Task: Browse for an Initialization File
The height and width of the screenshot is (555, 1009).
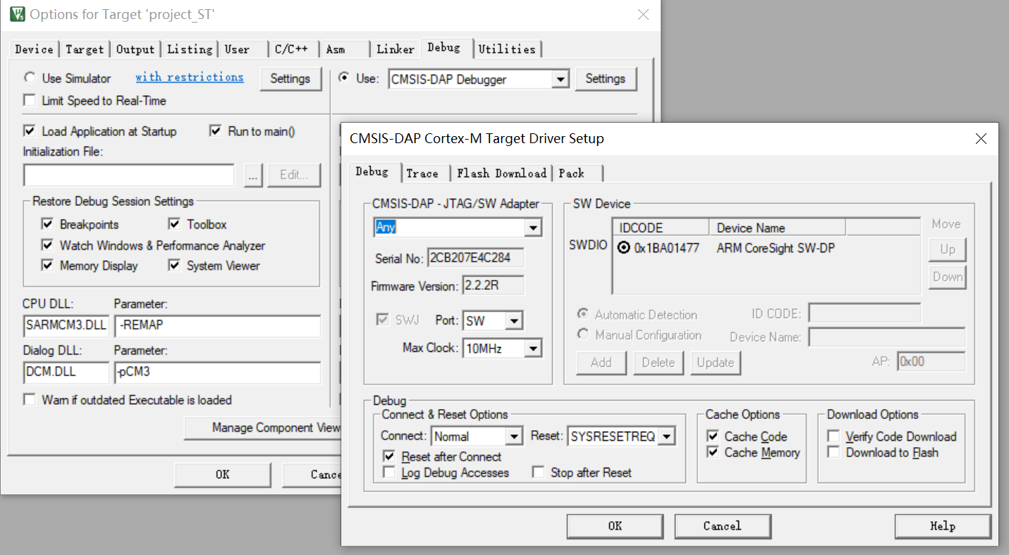Action: pyautogui.click(x=254, y=175)
